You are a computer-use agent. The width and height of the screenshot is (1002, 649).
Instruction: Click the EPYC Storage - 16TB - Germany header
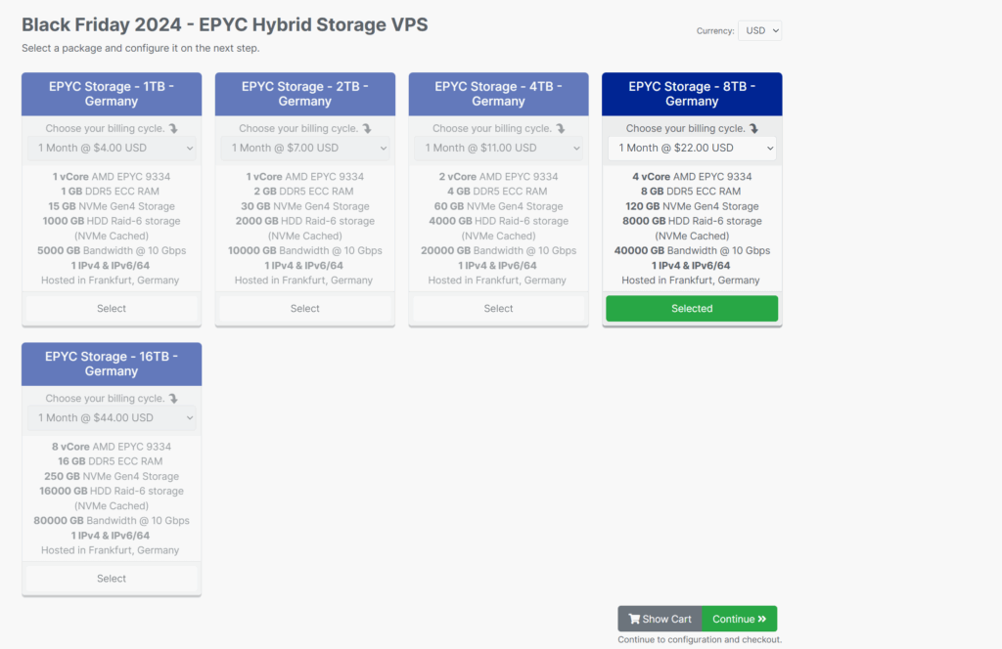(112, 364)
